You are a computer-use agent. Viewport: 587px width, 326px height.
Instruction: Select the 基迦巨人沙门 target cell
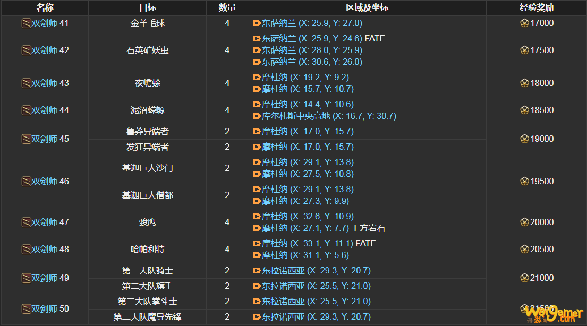coord(148,168)
